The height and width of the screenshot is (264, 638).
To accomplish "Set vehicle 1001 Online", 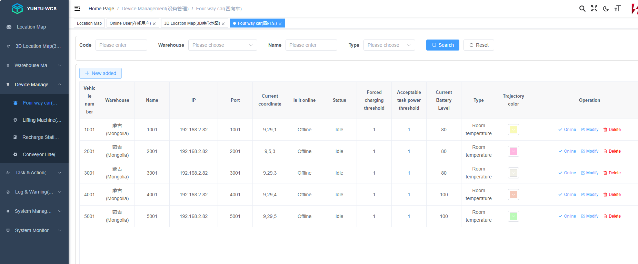I will pyautogui.click(x=567, y=130).
